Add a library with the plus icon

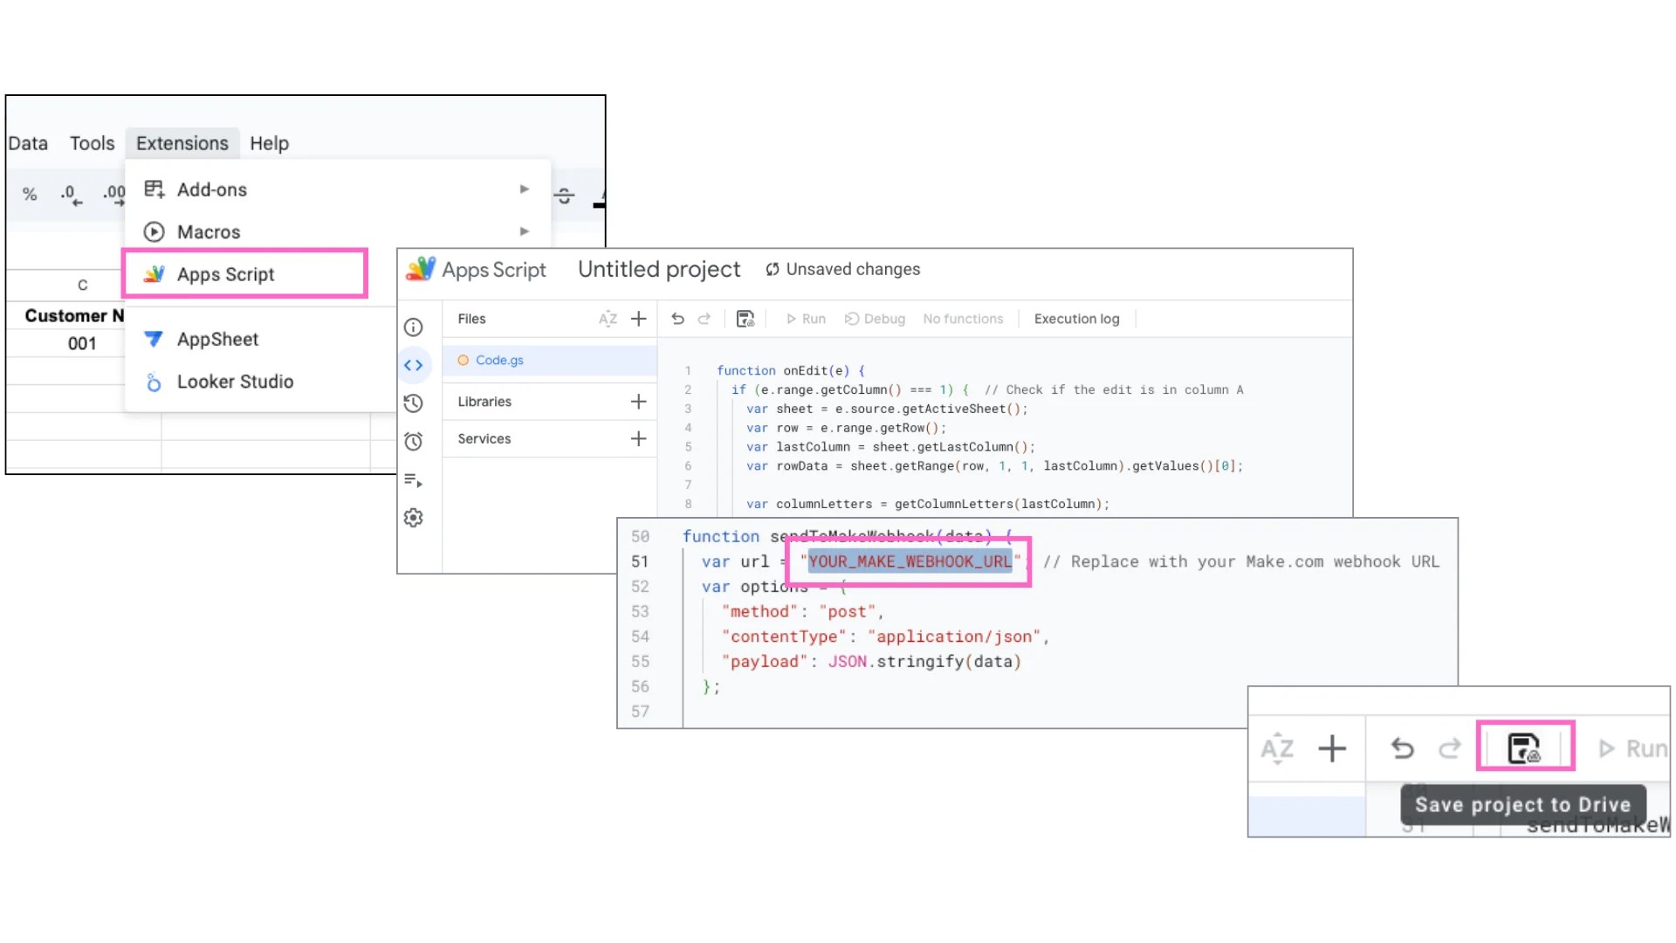click(639, 402)
